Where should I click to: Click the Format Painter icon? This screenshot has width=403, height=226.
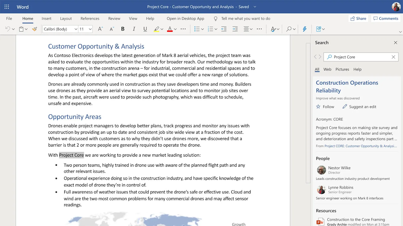click(x=35, y=29)
